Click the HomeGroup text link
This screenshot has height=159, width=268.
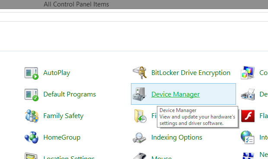click(62, 137)
